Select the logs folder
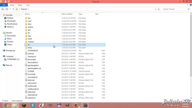This screenshot has height=108, width=192. 65,36
